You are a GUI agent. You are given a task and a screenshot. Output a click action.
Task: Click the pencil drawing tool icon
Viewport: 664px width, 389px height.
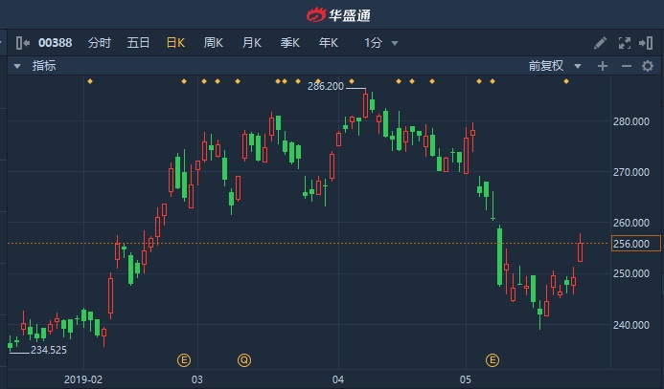pos(601,43)
